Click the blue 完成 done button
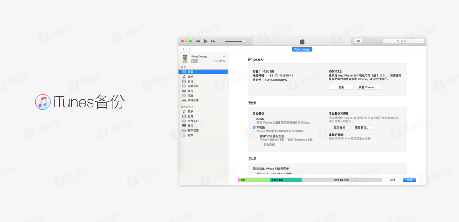The image size is (459, 222). point(409,180)
